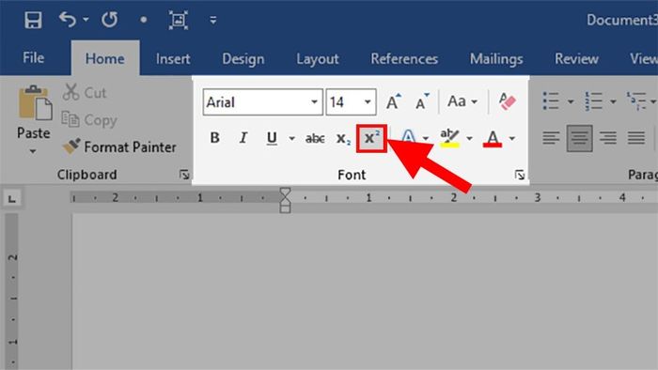Click the Subscript button
The width and height of the screenshot is (658, 370).
[343, 138]
